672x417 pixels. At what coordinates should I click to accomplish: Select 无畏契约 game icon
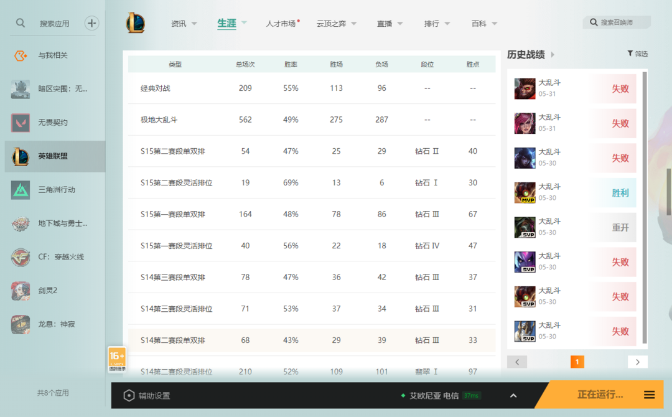[x=21, y=123]
